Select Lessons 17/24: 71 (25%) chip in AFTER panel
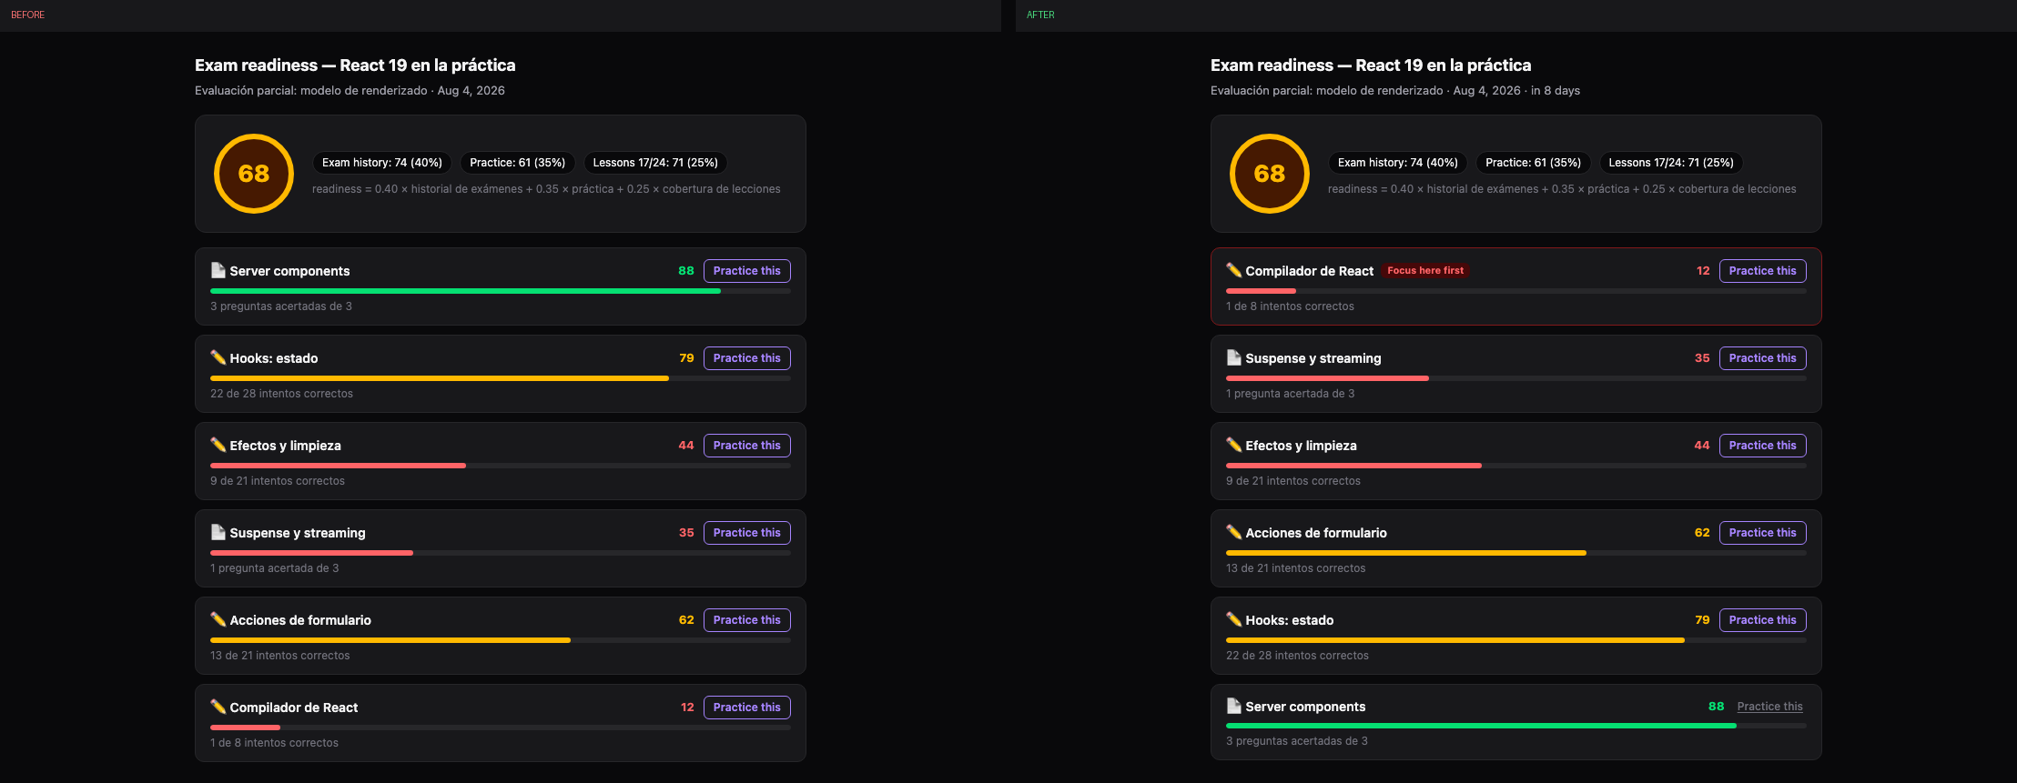The image size is (2017, 783). [x=1671, y=163]
